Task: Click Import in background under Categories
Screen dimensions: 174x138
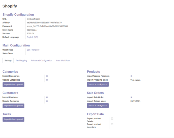Action: [x=13, y=84]
